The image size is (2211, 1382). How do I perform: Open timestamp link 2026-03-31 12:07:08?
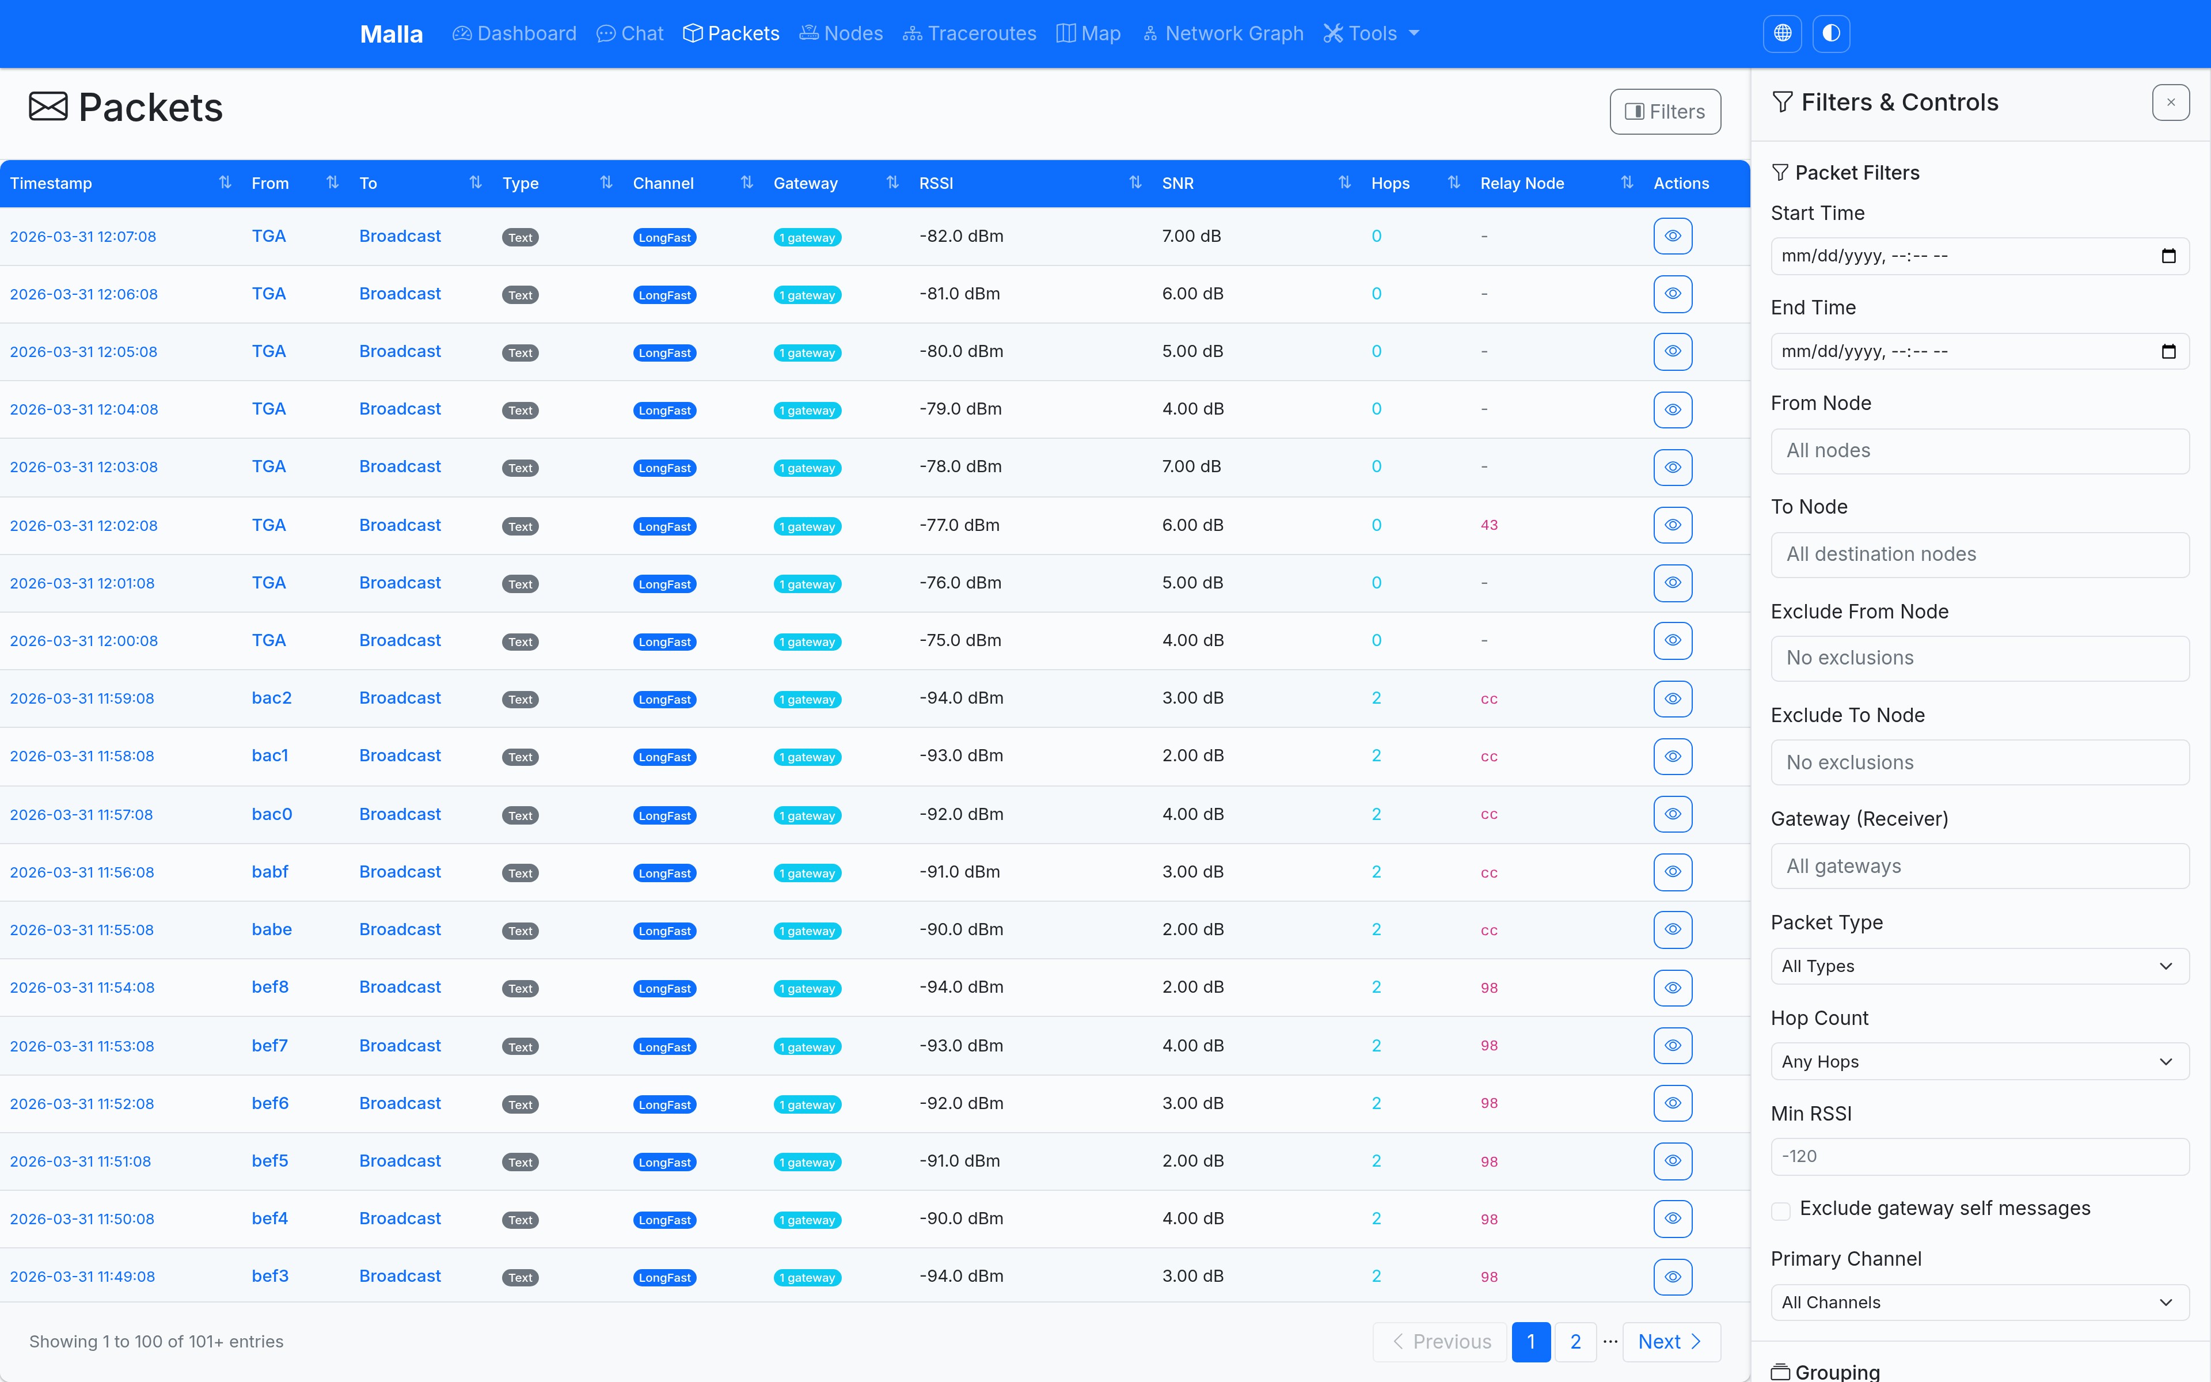point(83,237)
